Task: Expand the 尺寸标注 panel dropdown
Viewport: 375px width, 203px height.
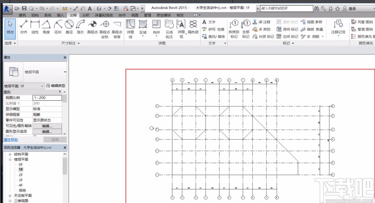Action: coord(79,43)
